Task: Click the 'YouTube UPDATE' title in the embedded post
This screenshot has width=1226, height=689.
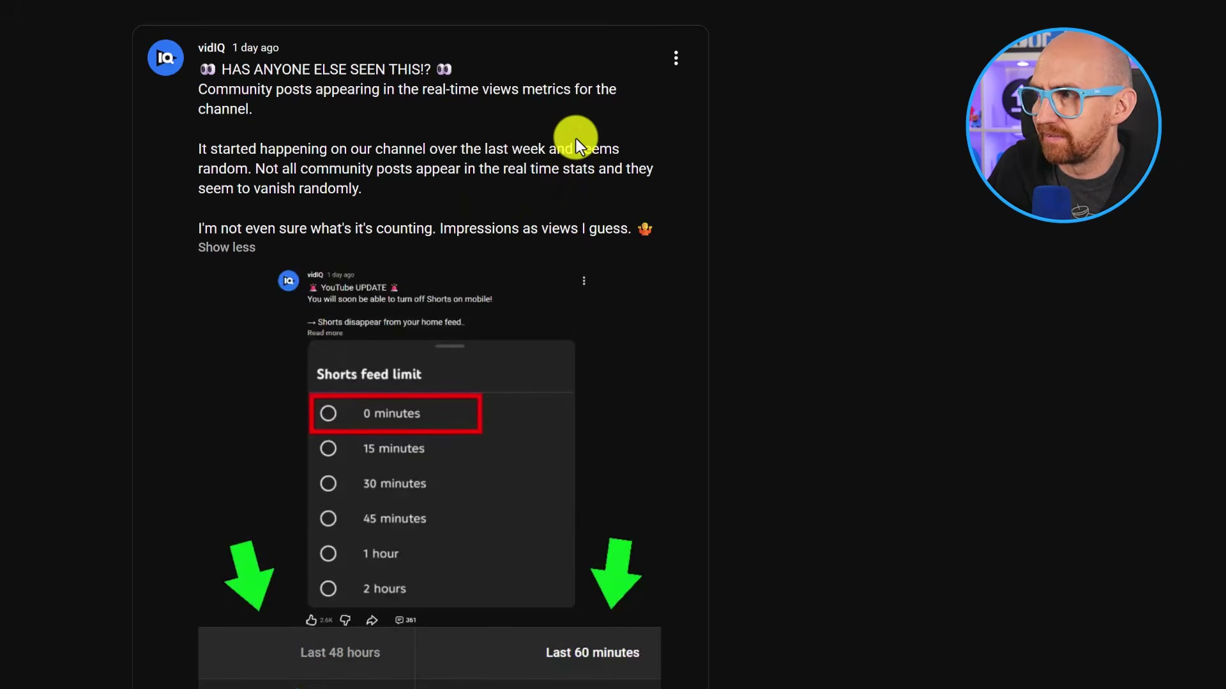Action: pos(353,288)
